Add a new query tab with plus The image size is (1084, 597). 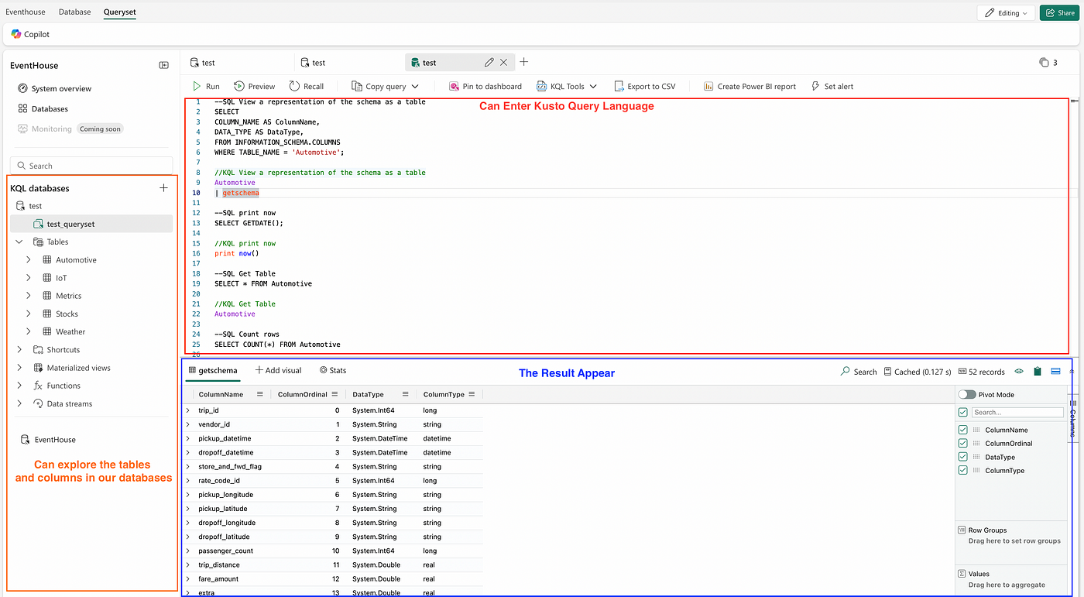click(524, 62)
